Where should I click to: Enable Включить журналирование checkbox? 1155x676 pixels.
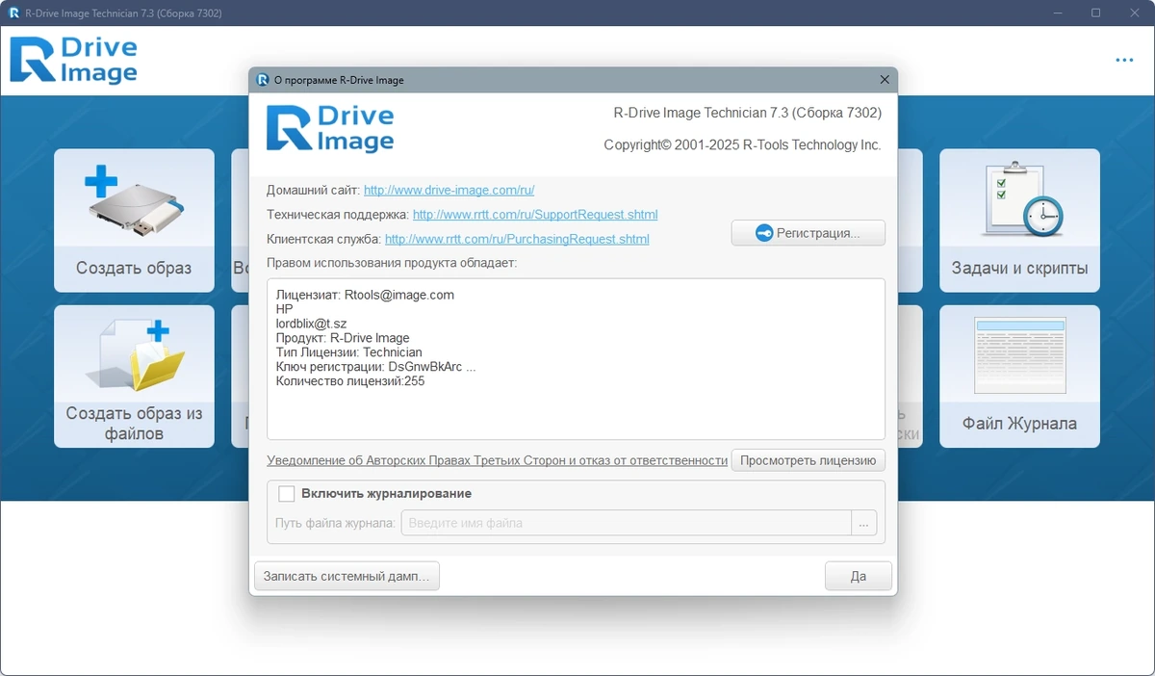[286, 494]
